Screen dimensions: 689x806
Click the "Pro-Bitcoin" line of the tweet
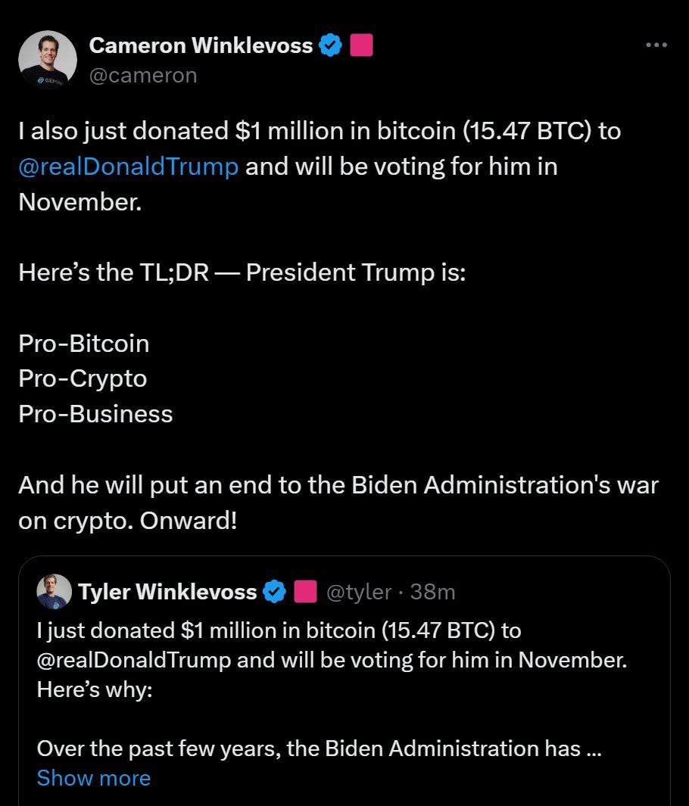[84, 344]
